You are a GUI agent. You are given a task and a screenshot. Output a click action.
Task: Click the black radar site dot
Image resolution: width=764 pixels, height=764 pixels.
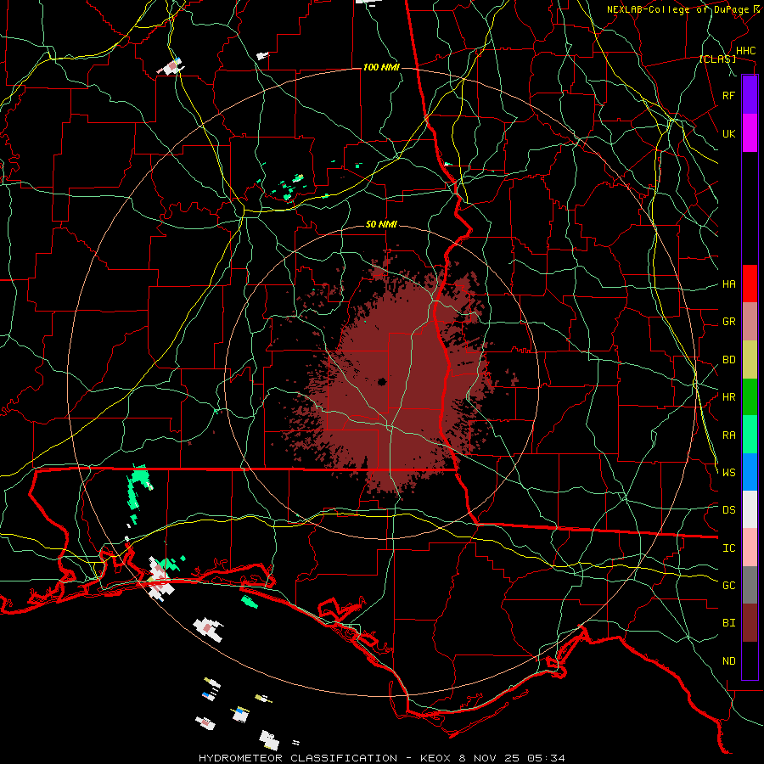pyautogui.click(x=382, y=381)
